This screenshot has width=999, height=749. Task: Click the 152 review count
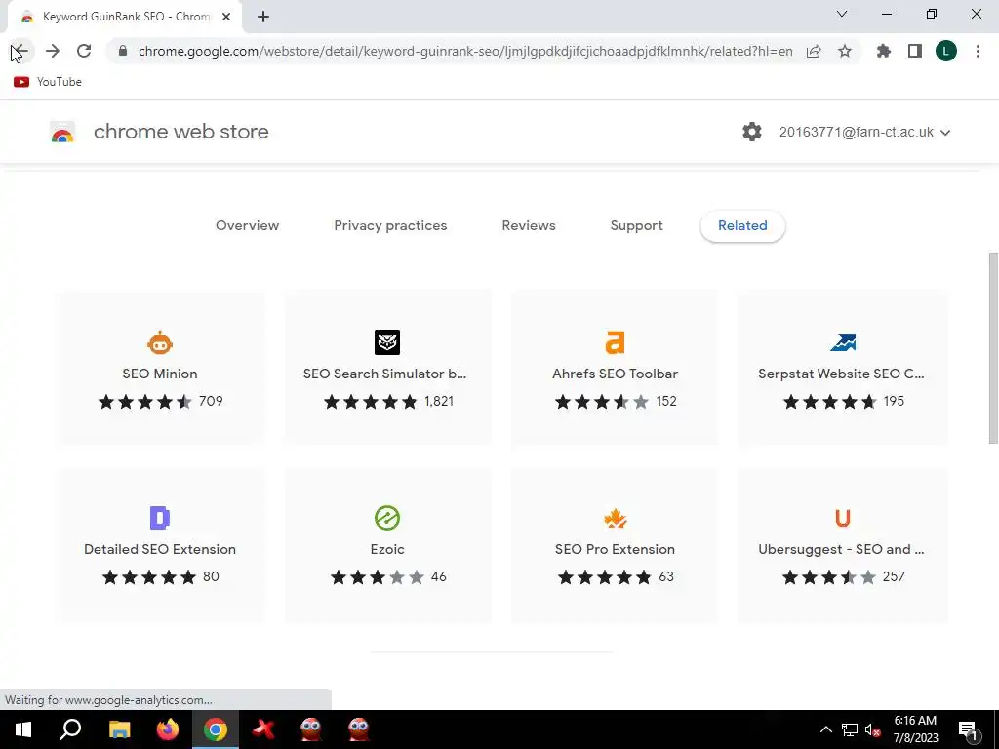(x=666, y=401)
